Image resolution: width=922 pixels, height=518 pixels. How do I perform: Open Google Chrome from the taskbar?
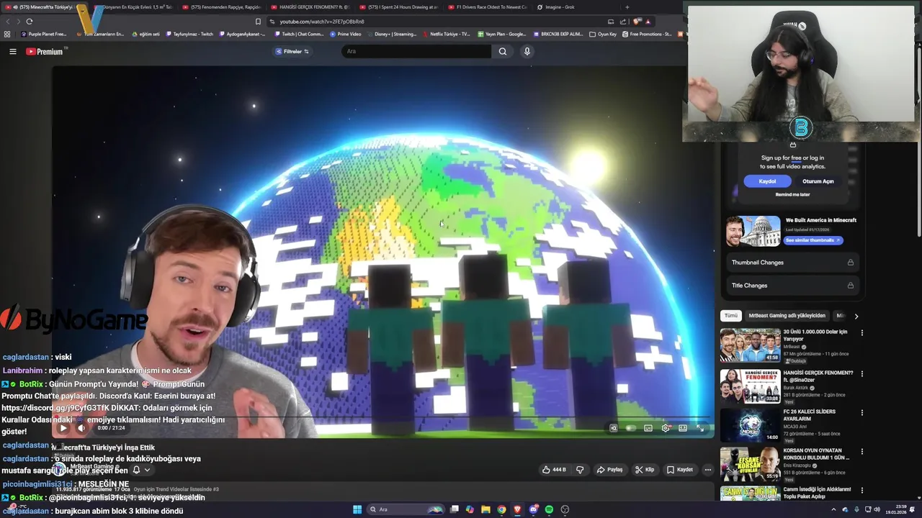click(501, 509)
